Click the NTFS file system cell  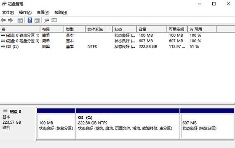click(92, 46)
